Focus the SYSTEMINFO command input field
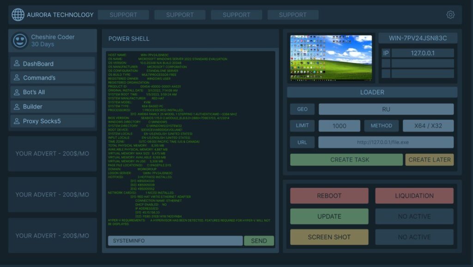 (175, 241)
